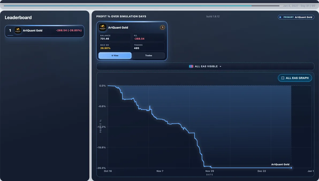
Task: Click the Balance 731.46 stat cell
Action: pyautogui.click(x=115, y=37)
